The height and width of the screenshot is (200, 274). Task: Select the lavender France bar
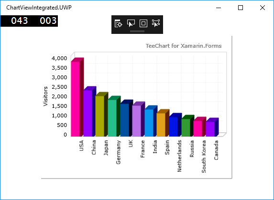[137, 121]
